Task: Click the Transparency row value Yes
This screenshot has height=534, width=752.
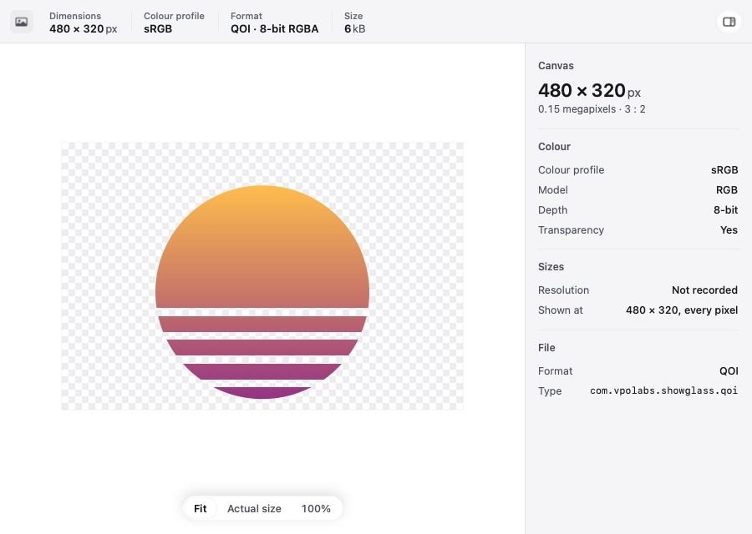Action: click(x=729, y=230)
